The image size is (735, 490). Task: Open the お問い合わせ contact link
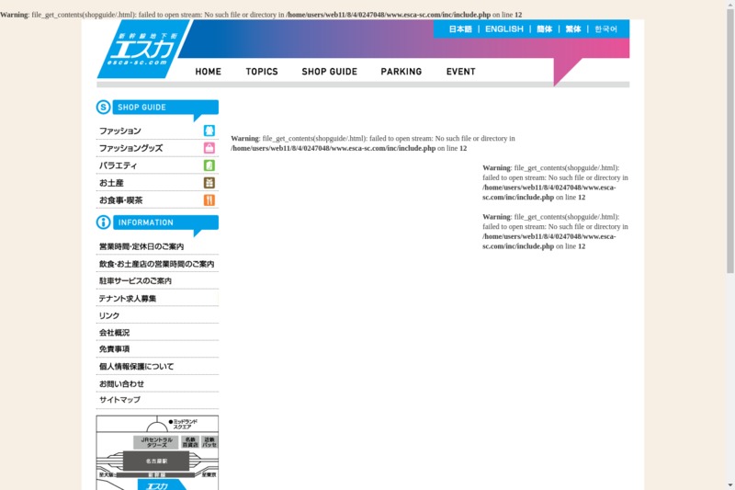pos(121,383)
